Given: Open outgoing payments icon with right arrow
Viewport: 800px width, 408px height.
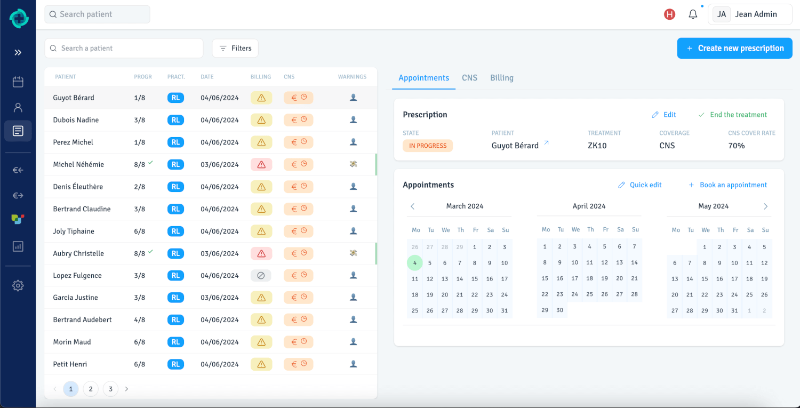Looking at the screenshot, I should 18,196.
